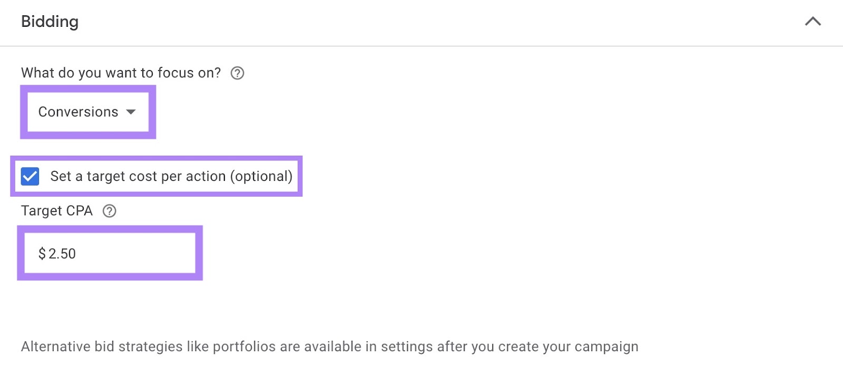This screenshot has width=843, height=368.
Task: Click the blue checkmark on the CPA checkbox
Action: pyautogui.click(x=31, y=177)
